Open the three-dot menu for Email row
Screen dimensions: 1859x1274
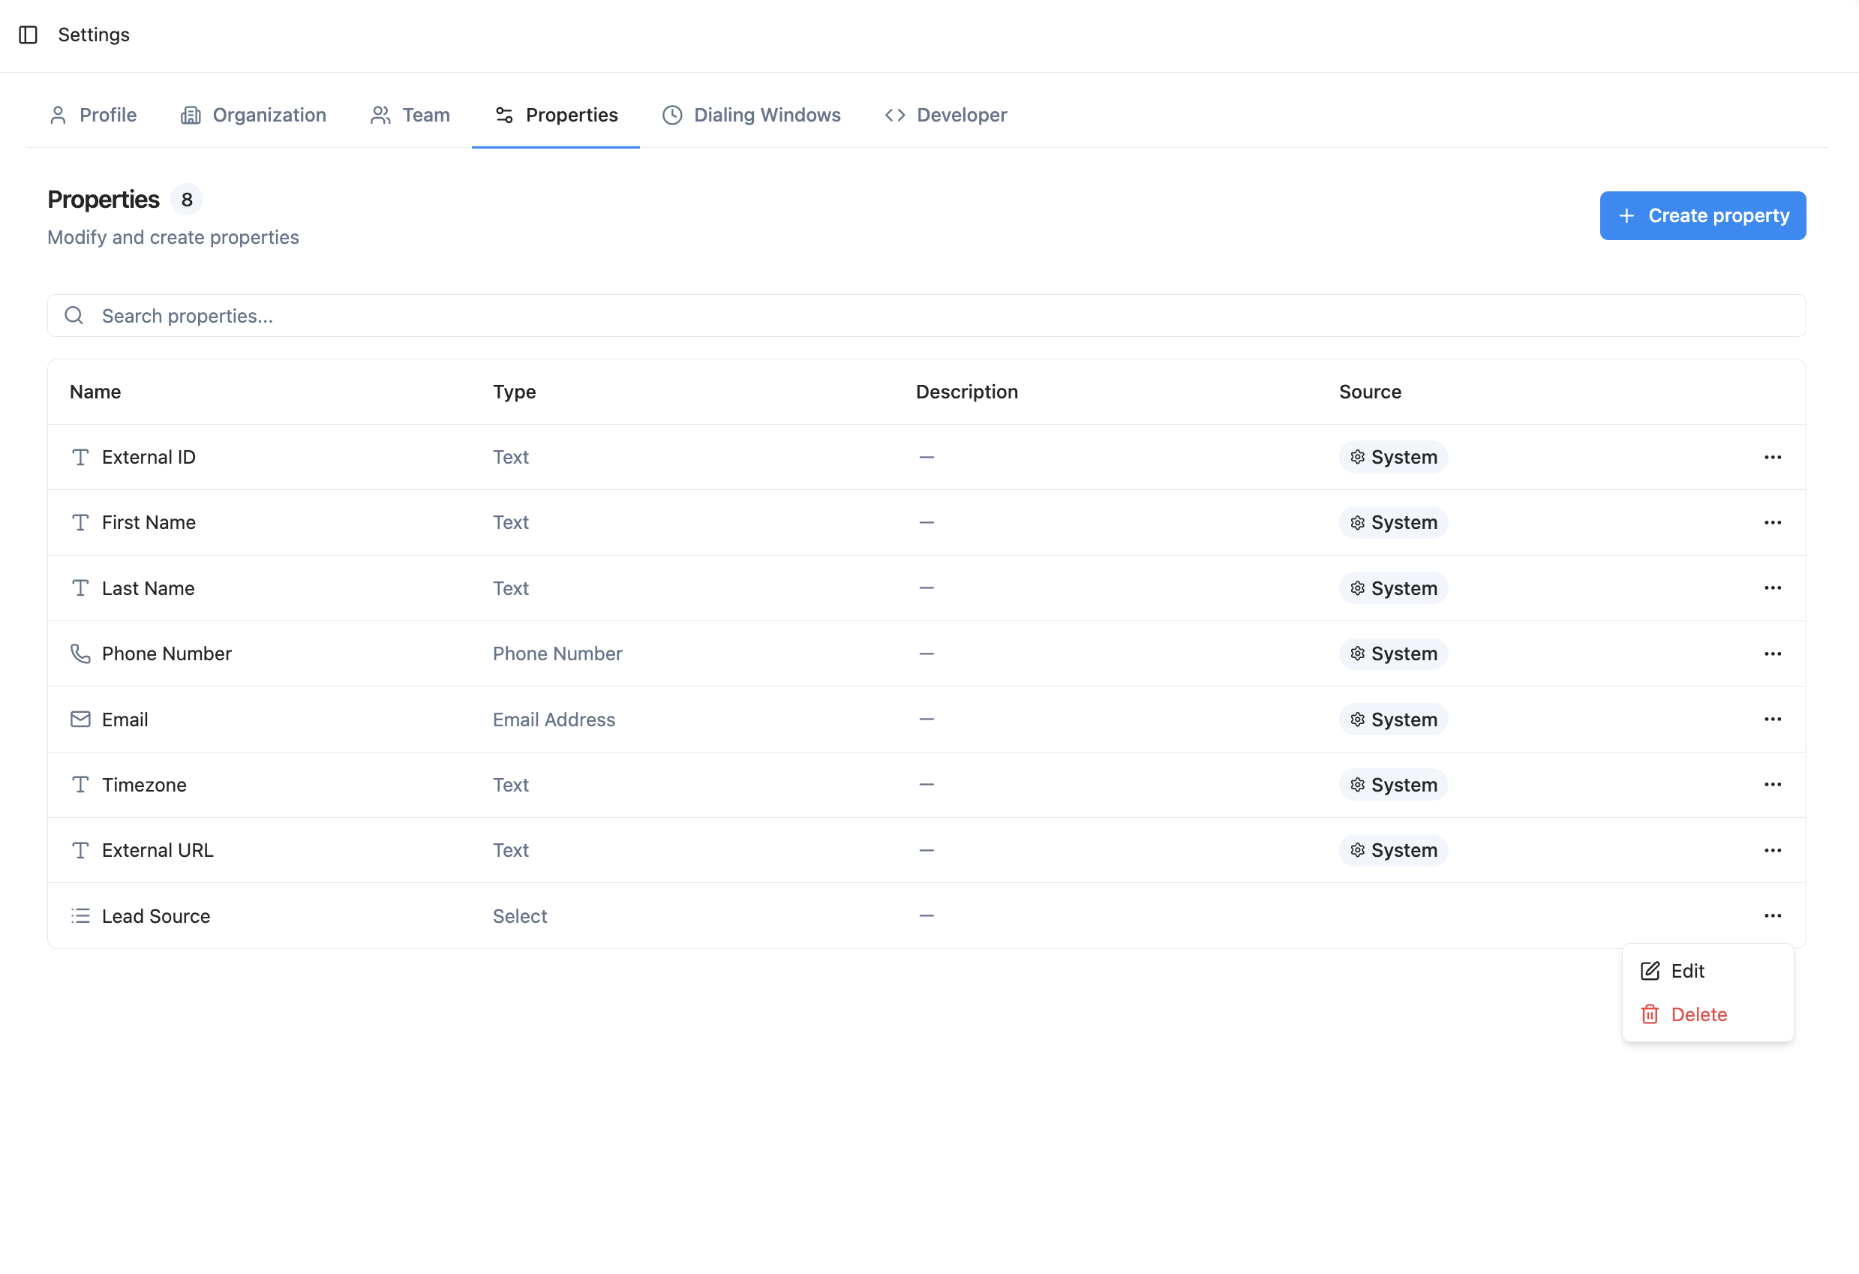pyautogui.click(x=1772, y=720)
